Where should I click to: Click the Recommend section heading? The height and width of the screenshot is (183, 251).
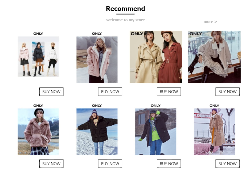pyautogui.click(x=126, y=9)
